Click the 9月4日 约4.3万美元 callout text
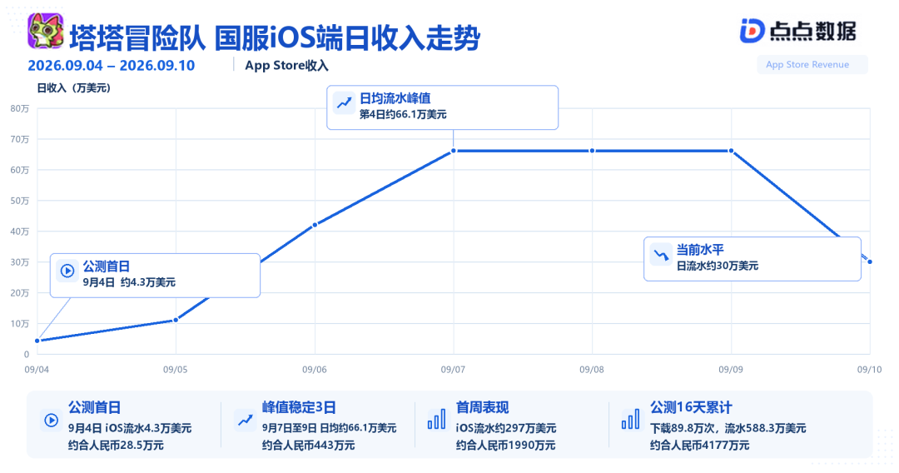Viewport: 899px width, 473px height. [129, 282]
